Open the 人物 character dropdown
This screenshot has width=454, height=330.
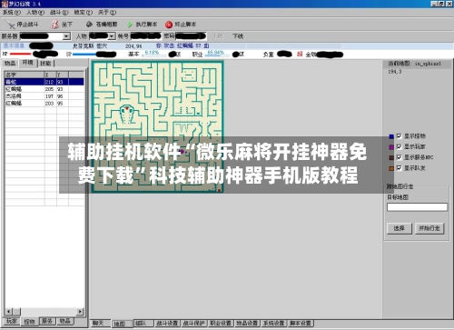pos(112,36)
